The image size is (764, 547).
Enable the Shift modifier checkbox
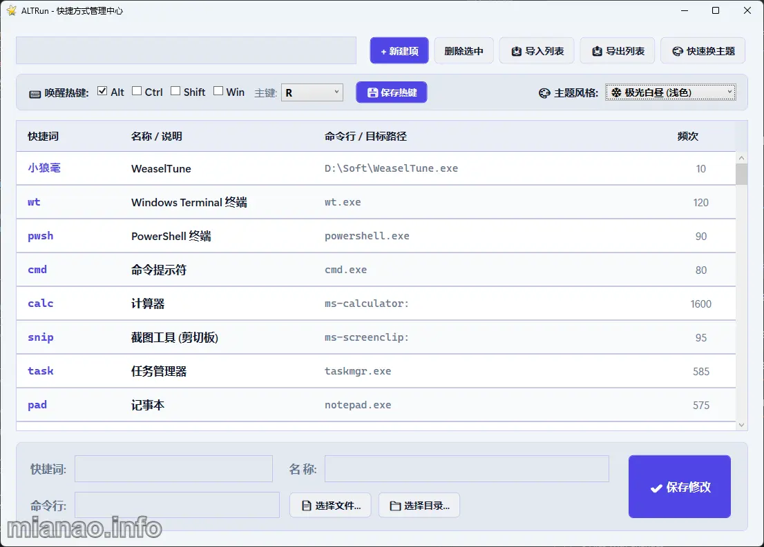pyautogui.click(x=175, y=91)
